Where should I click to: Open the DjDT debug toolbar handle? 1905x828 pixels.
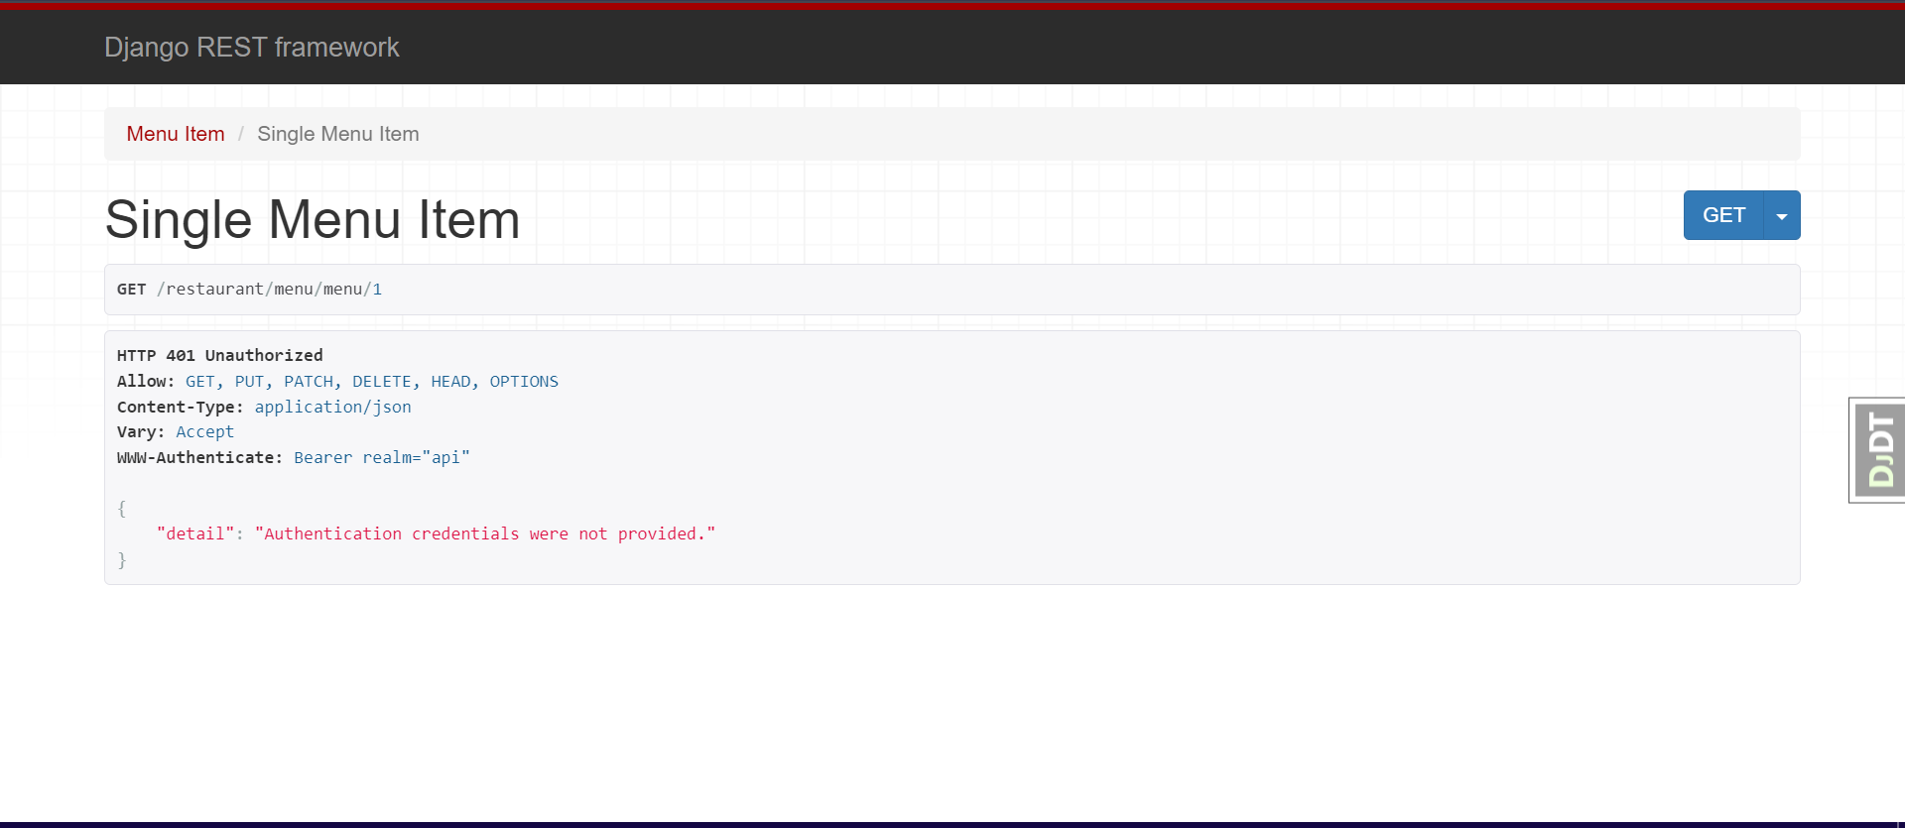1877,450
